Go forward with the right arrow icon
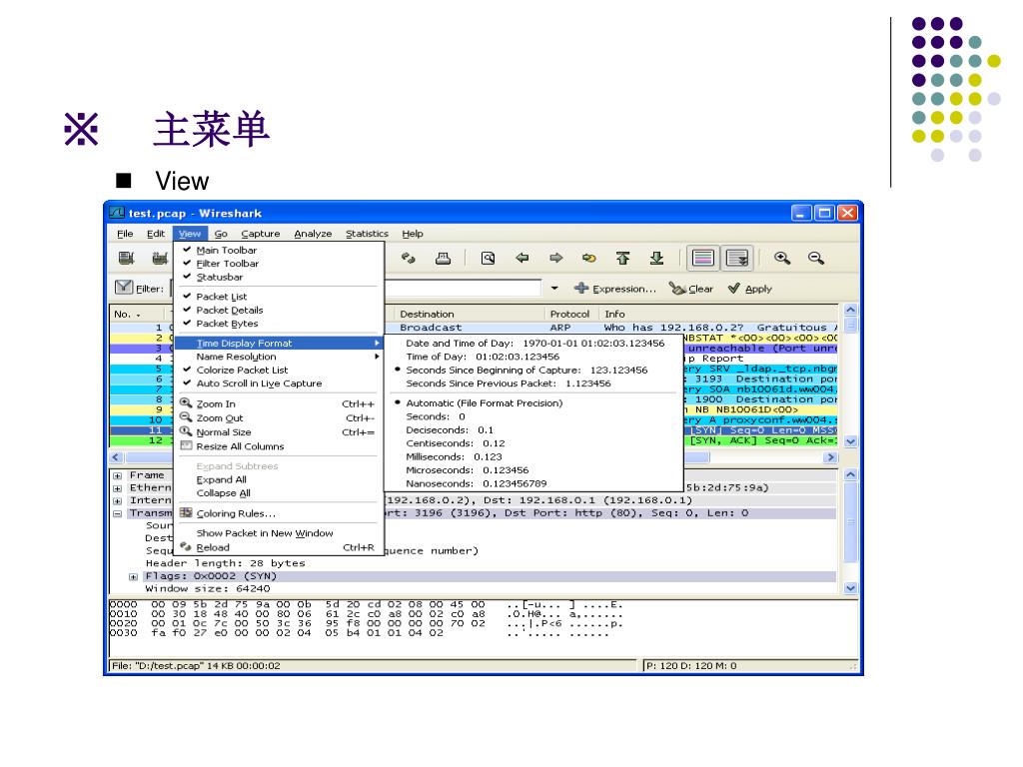The height and width of the screenshot is (767, 1023). 555,259
